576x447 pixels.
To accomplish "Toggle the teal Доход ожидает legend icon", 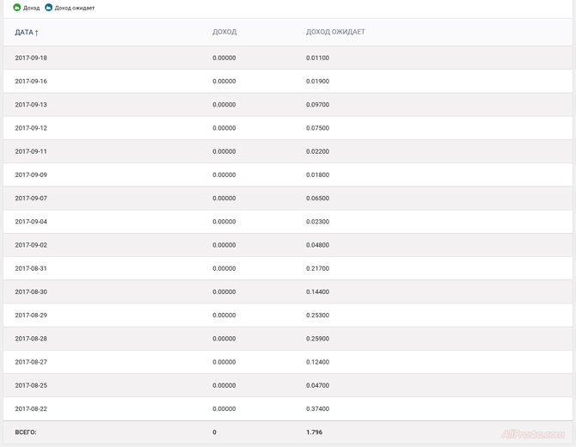I will tap(48, 8).
